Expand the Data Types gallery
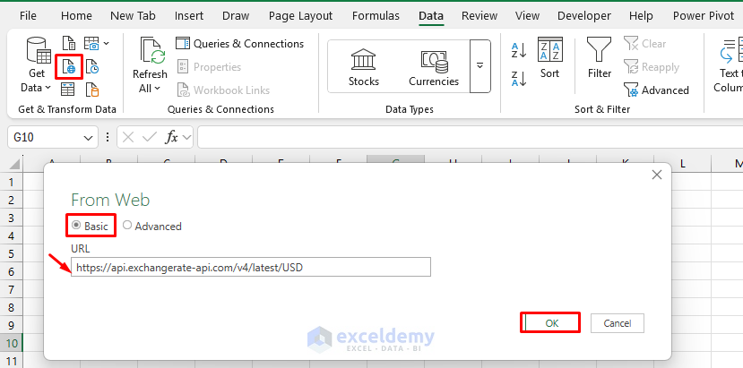Screen dimensions: 743x368 pyautogui.click(x=480, y=66)
